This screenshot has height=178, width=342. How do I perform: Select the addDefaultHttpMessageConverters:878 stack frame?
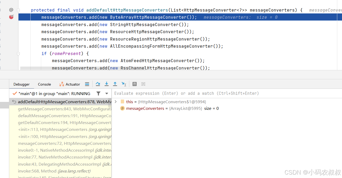pyautogui.click(x=60, y=102)
